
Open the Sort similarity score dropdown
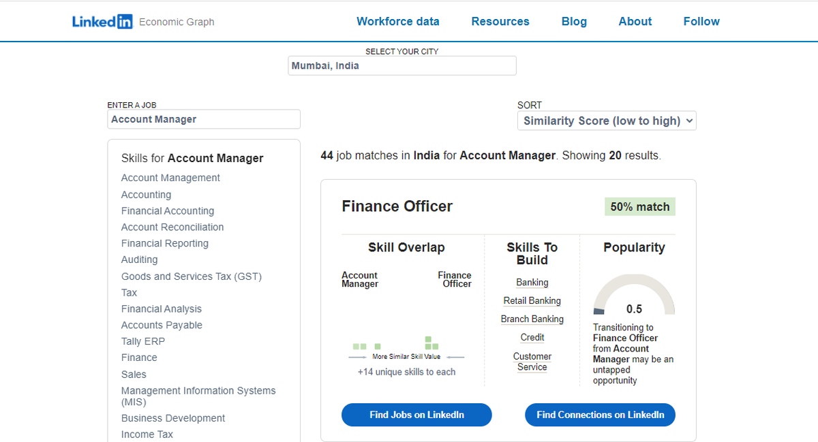[606, 121]
